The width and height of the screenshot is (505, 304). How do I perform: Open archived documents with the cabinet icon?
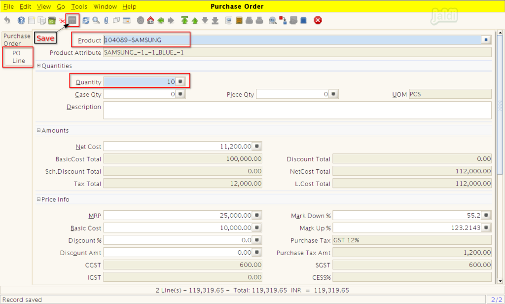[x=239, y=20]
